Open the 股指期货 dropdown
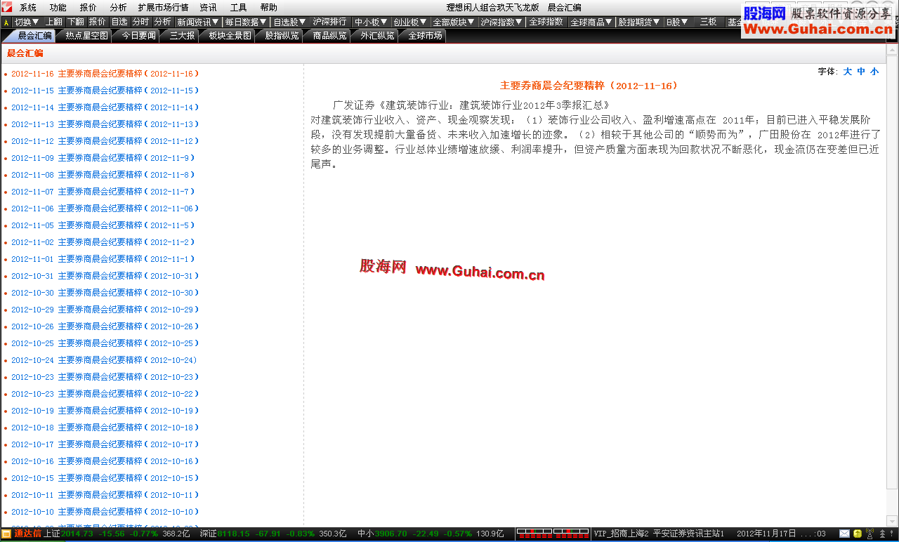This screenshot has height=542, width=899. pyautogui.click(x=640, y=22)
